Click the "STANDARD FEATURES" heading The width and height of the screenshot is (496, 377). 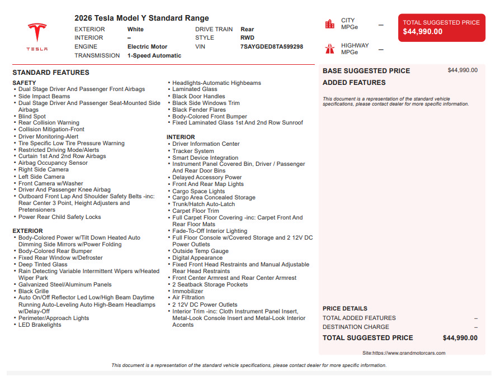coord(51,73)
